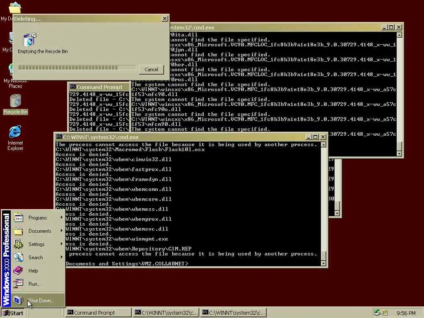Click the VM2.COLLABNET prompt line
The height and width of the screenshot is (318, 424).
point(127,264)
